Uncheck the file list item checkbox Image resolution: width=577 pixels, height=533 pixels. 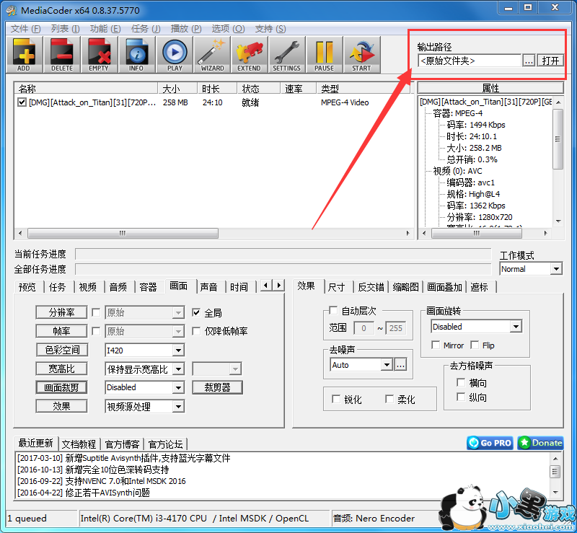[22, 102]
